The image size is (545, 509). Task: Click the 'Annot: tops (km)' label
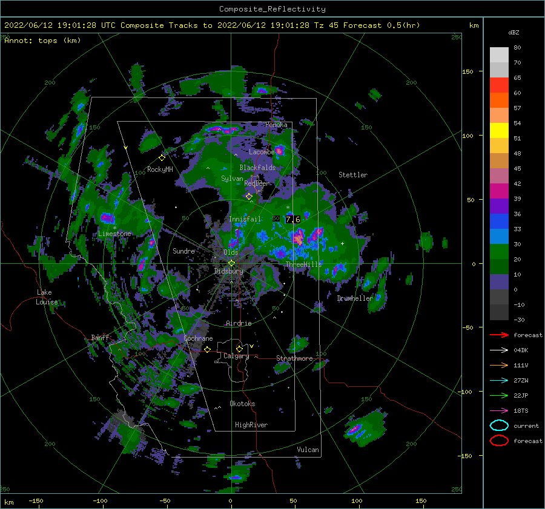point(42,41)
